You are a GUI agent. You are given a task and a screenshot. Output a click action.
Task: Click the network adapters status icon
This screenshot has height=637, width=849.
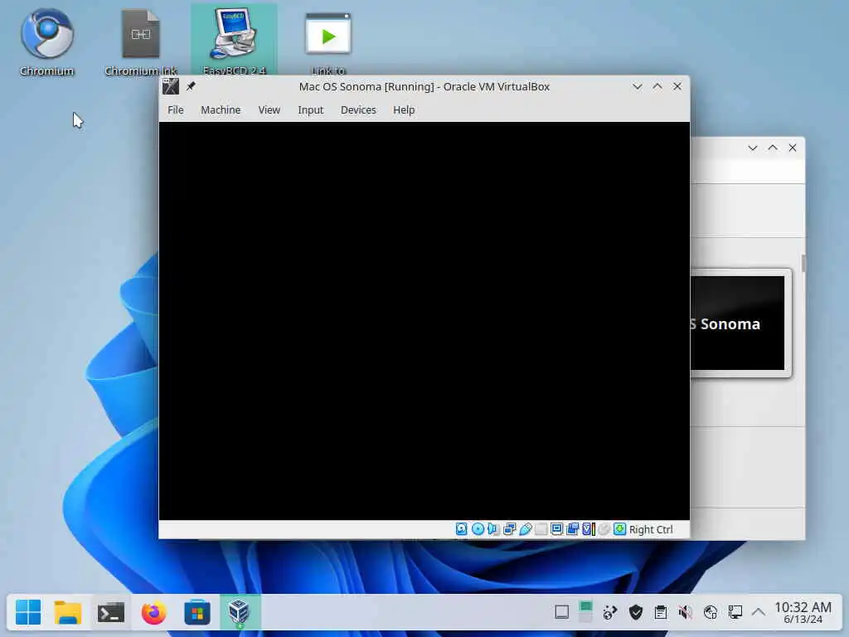coord(509,529)
